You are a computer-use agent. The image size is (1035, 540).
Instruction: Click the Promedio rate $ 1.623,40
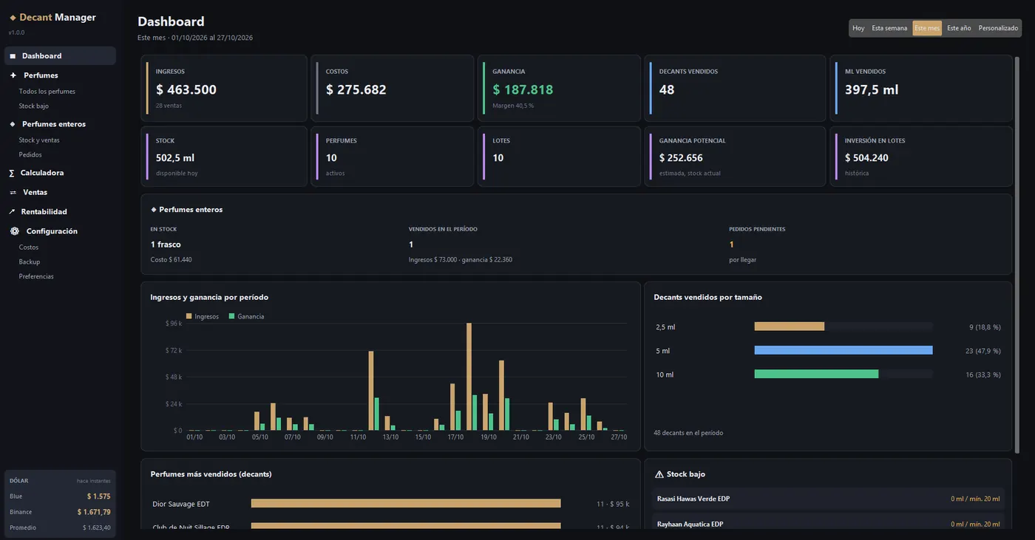[x=97, y=527]
